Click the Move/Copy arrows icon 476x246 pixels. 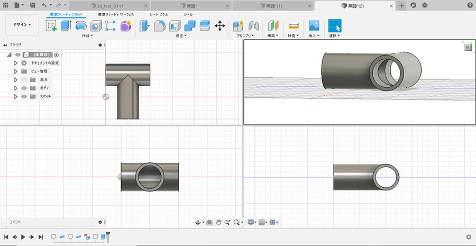point(220,25)
